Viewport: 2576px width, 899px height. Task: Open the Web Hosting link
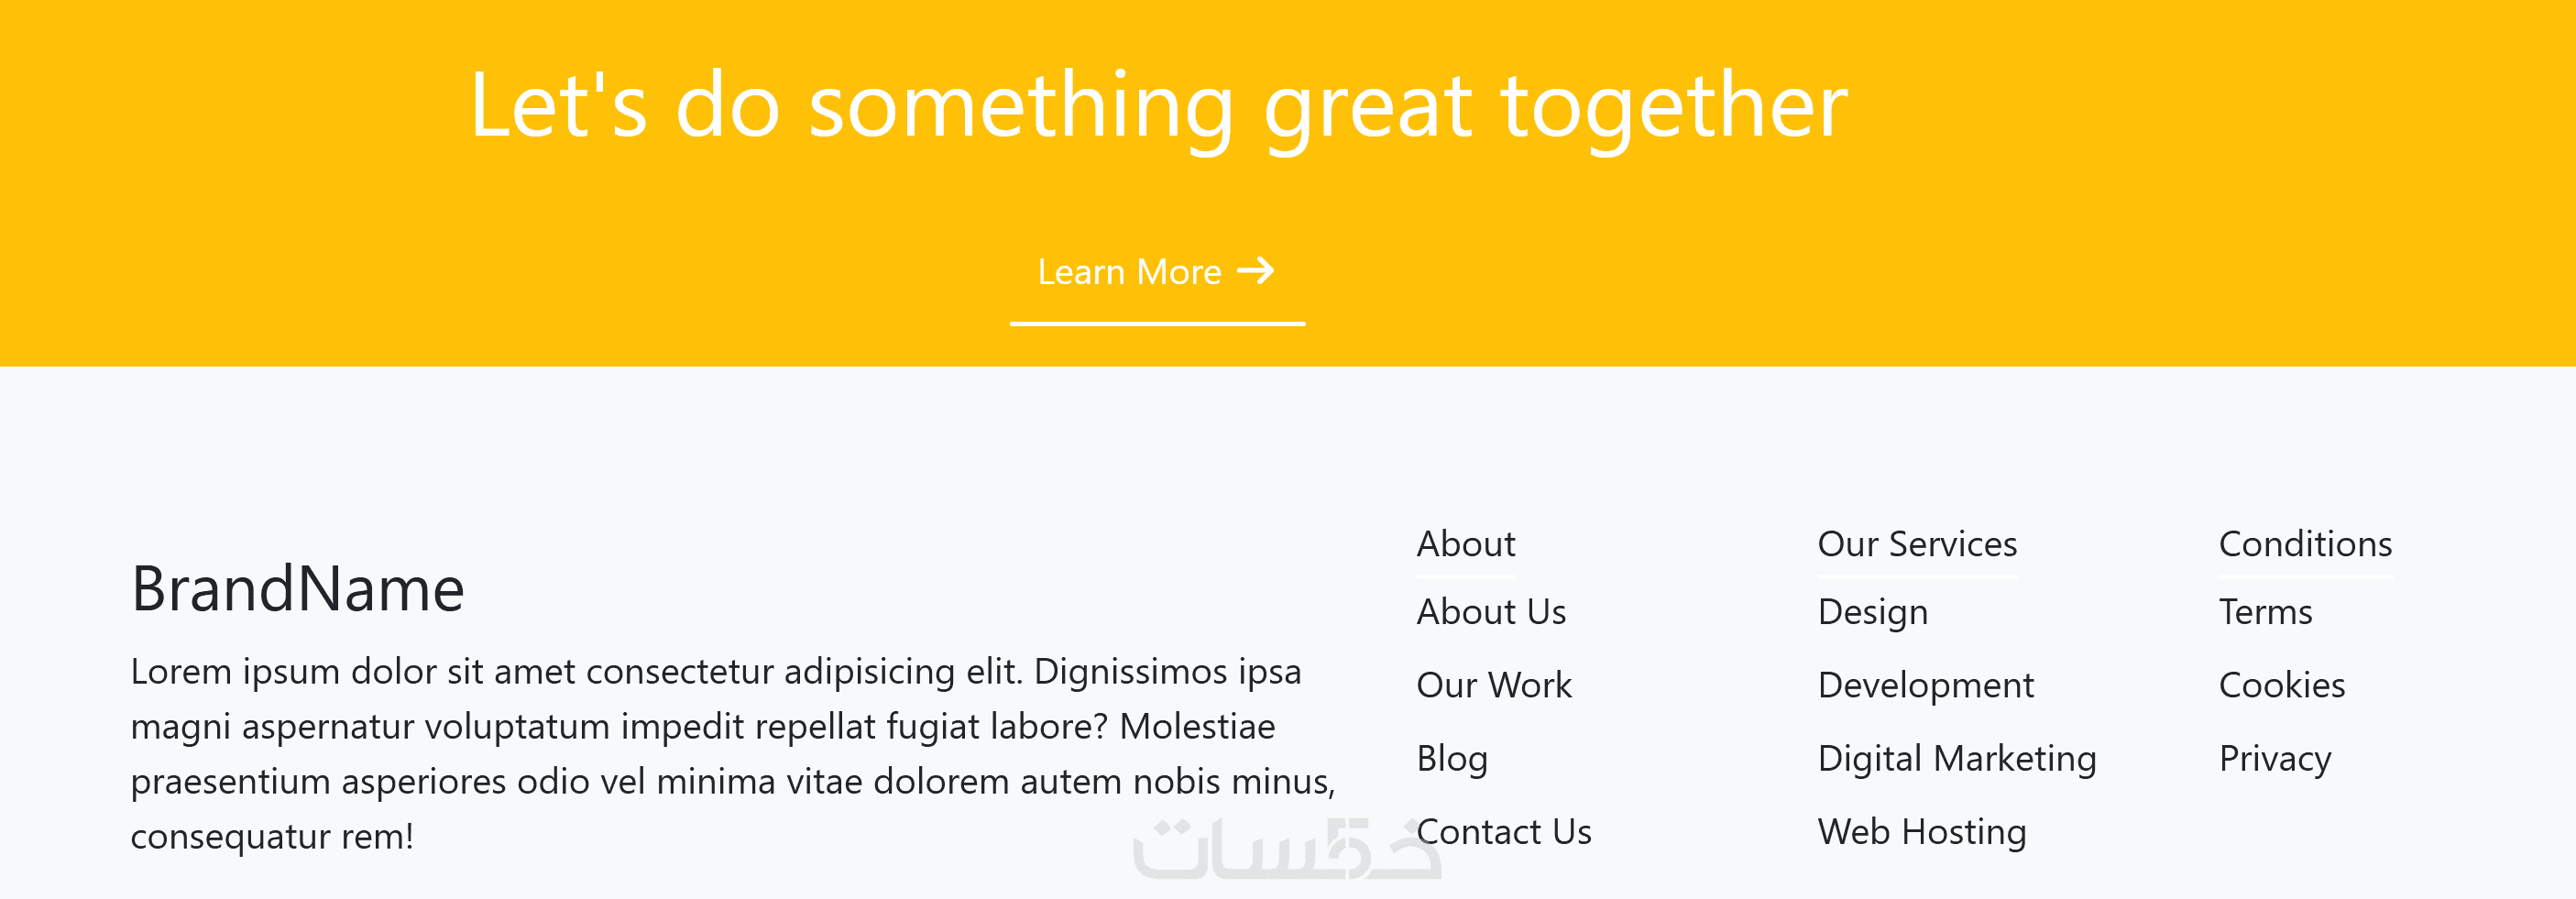(1921, 832)
